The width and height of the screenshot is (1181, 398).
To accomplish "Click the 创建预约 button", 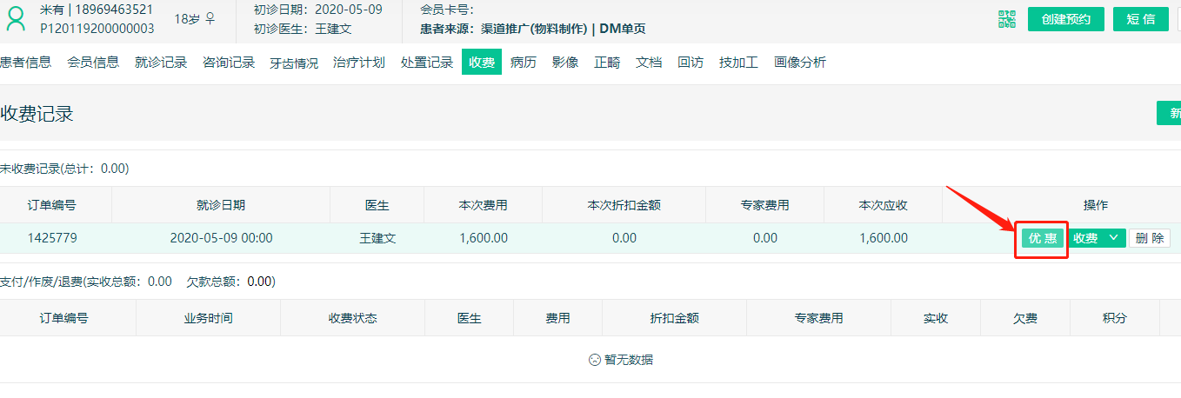I will 1065,19.
